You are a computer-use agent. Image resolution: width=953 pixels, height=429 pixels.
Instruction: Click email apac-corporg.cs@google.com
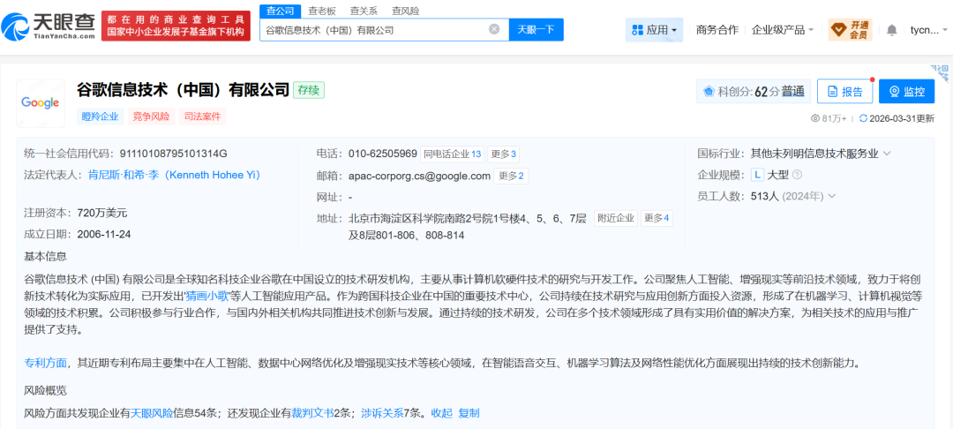pos(419,176)
